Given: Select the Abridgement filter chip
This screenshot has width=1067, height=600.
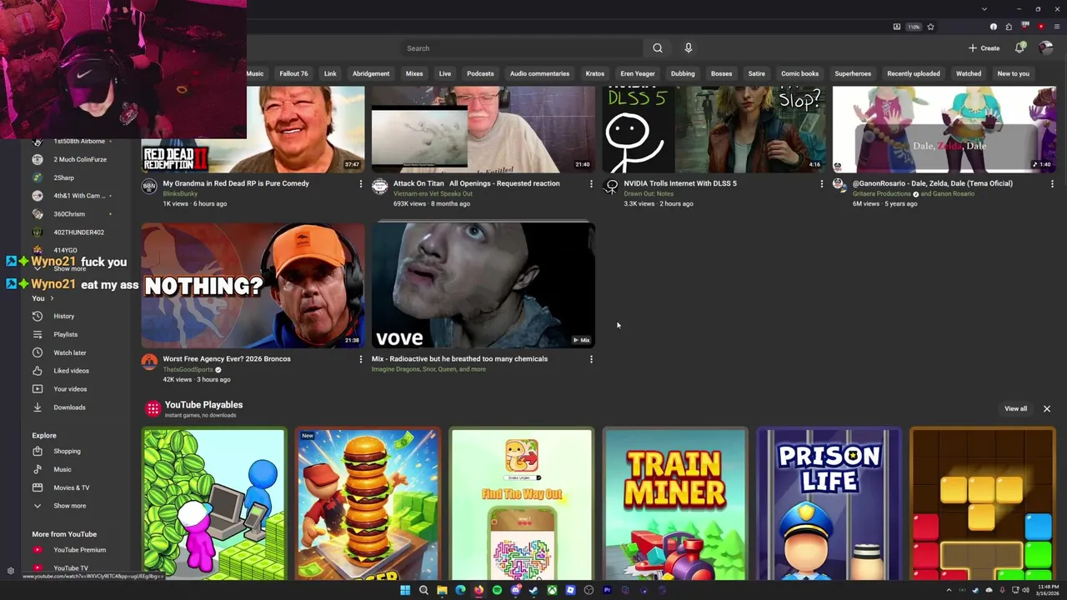Looking at the screenshot, I should click(371, 73).
